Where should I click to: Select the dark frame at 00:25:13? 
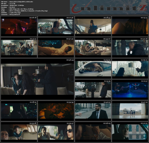130,26
